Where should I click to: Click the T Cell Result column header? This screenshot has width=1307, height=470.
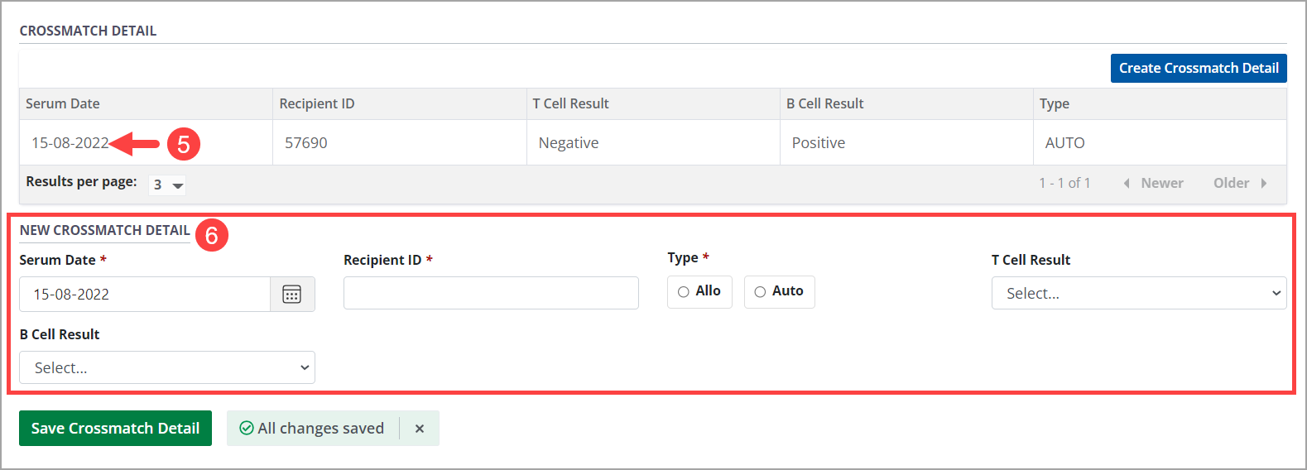[570, 104]
